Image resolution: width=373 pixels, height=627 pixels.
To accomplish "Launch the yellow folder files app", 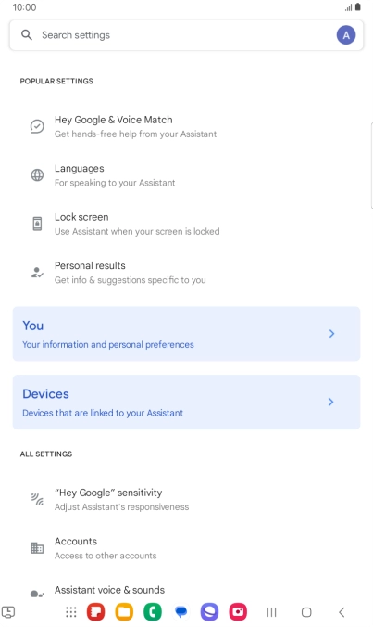I will coord(124,612).
